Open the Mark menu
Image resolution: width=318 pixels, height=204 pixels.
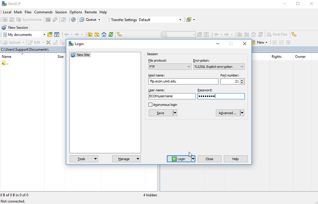tap(18, 12)
